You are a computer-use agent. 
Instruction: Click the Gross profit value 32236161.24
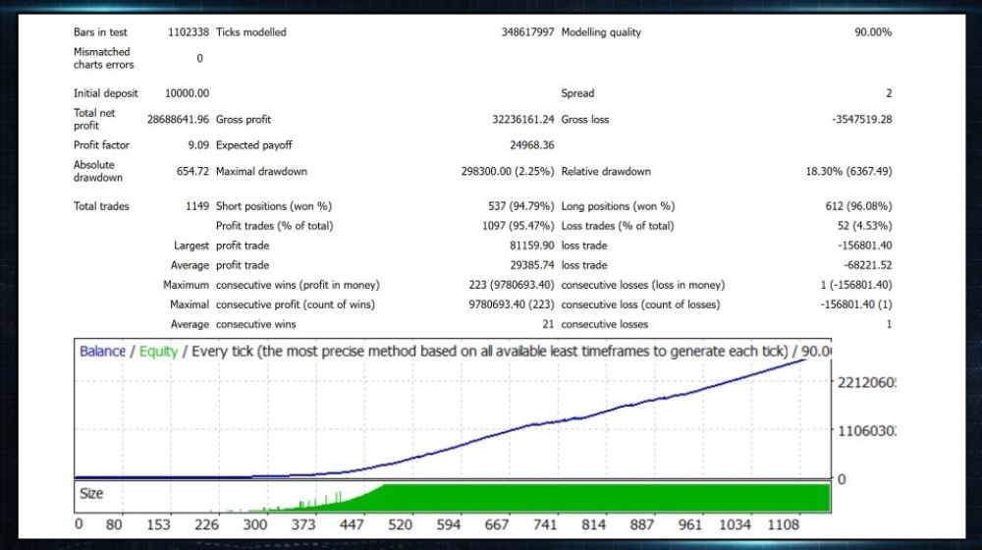click(523, 119)
